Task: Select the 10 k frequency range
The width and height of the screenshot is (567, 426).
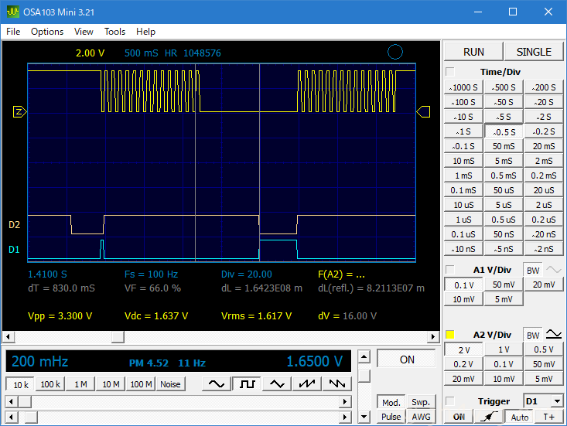Action: pos(21,384)
